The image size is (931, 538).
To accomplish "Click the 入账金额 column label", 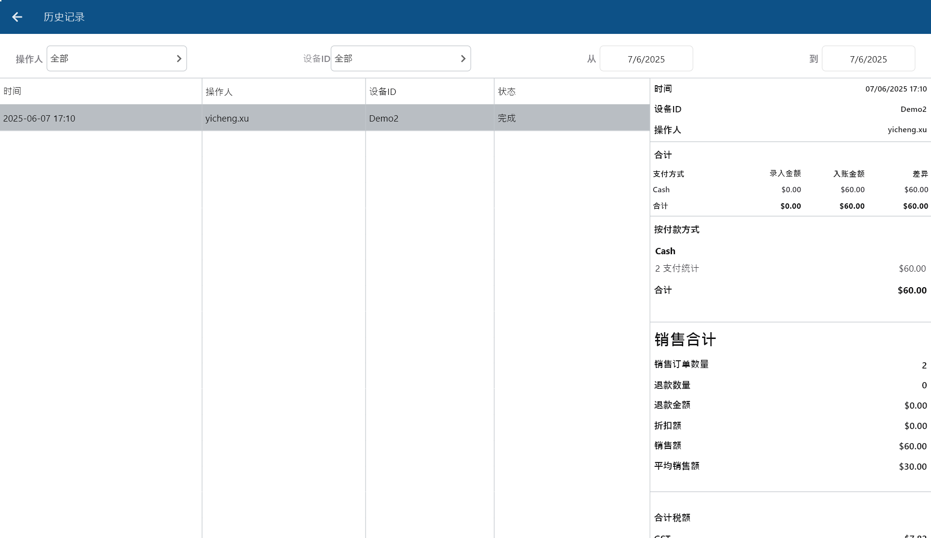I will pyautogui.click(x=849, y=174).
